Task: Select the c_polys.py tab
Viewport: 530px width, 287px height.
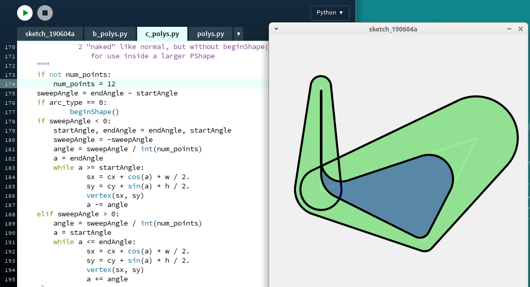Action: coord(162,34)
